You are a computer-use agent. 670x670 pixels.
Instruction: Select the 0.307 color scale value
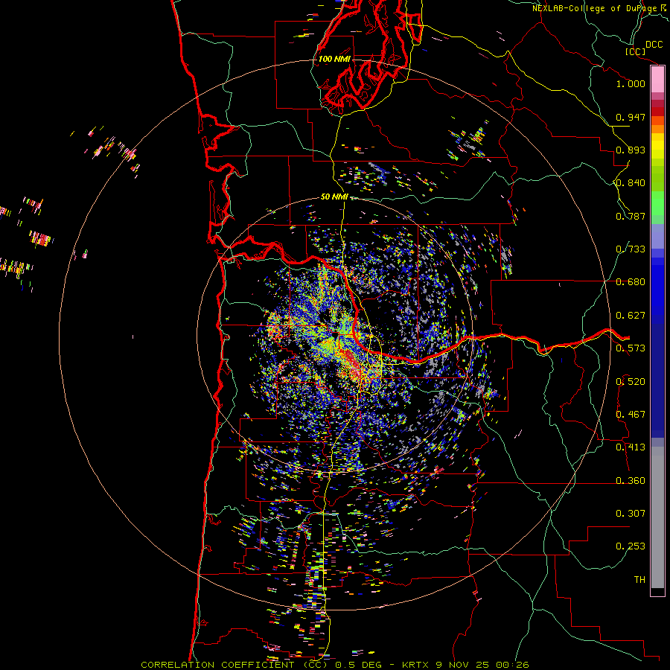click(631, 514)
